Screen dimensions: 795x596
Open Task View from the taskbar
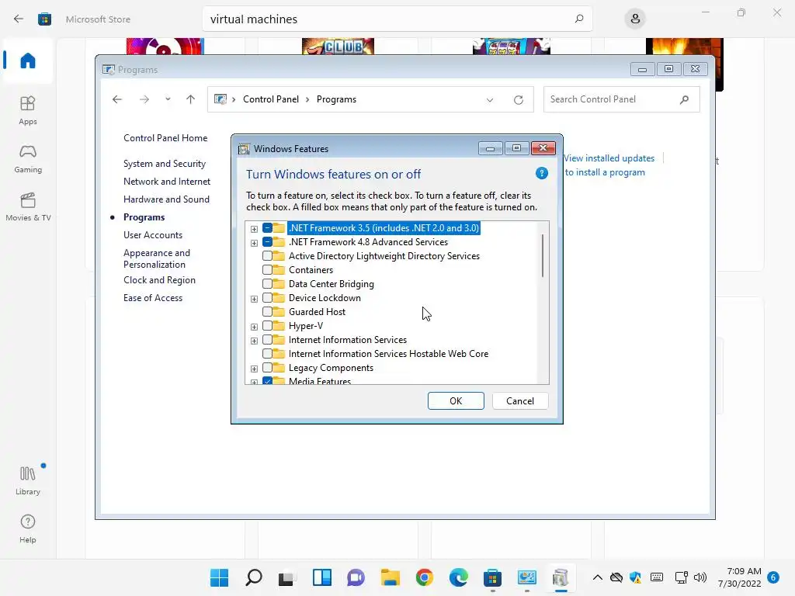click(287, 577)
